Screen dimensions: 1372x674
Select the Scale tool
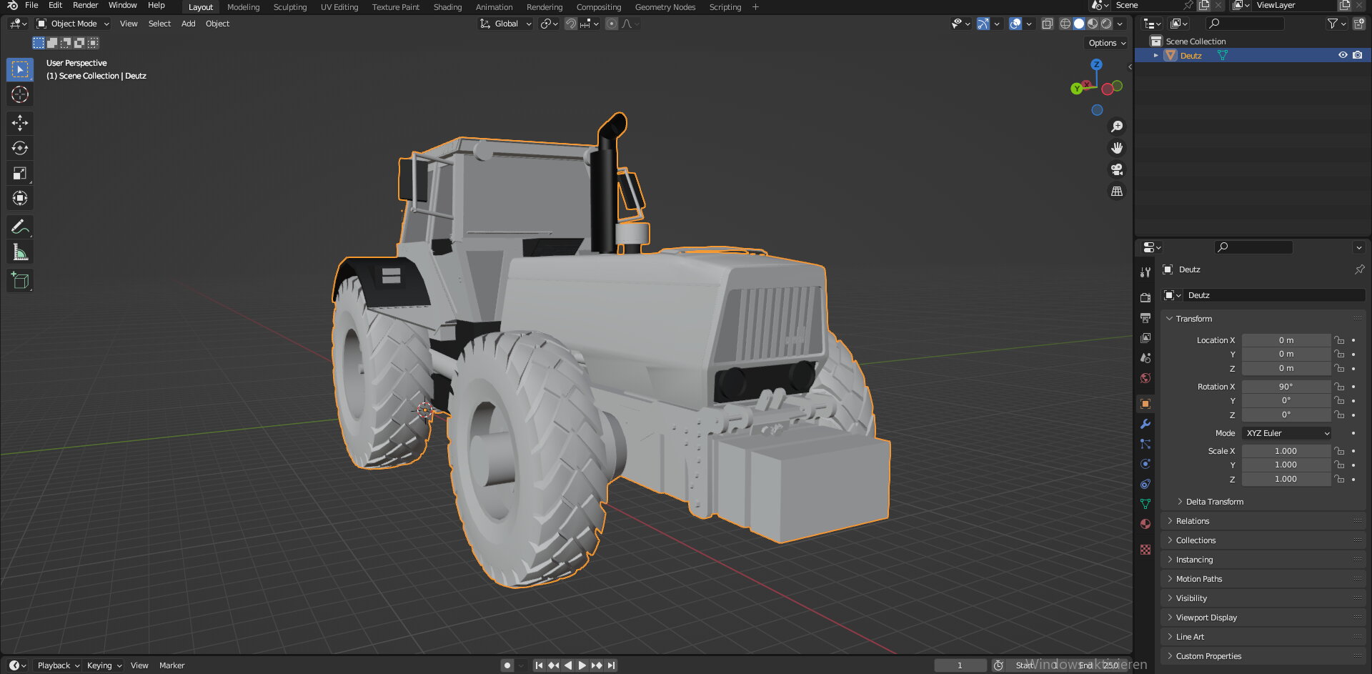[20, 173]
